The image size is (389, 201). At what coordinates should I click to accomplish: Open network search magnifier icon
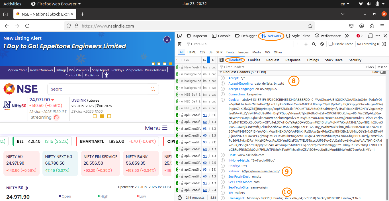[x=314, y=44]
